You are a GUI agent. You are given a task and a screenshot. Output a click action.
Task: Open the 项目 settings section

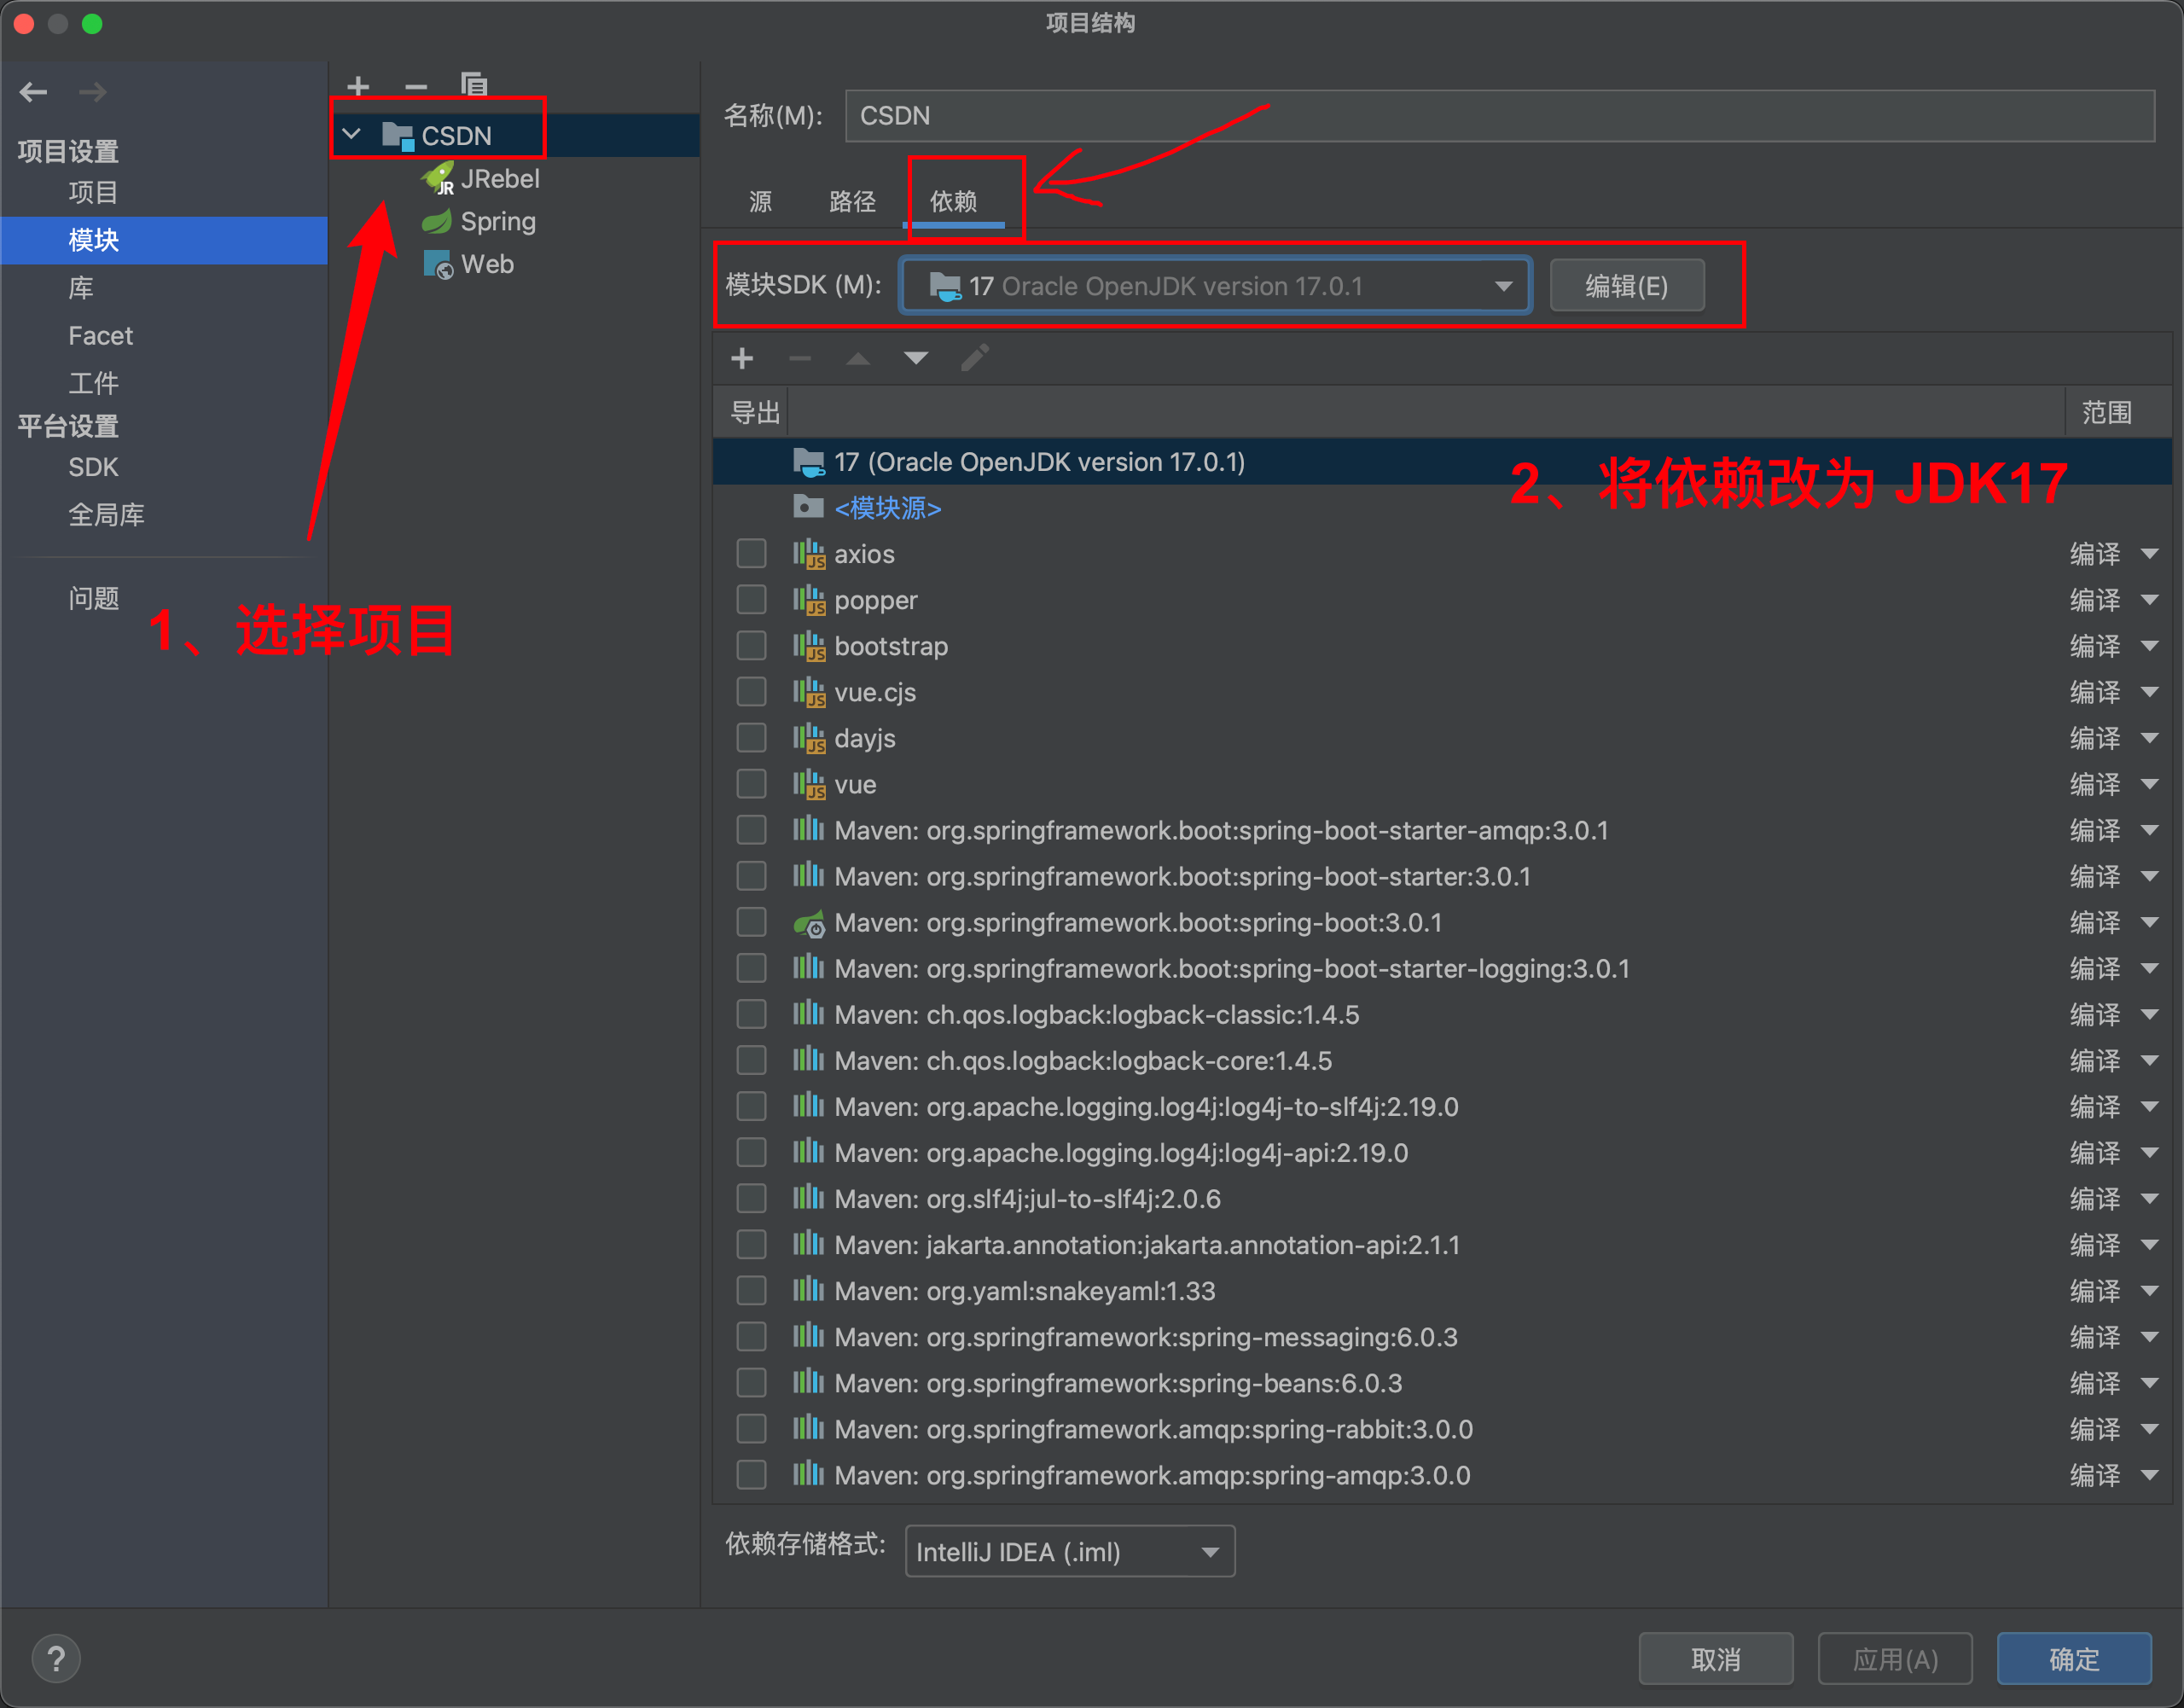[x=93, y=191]
